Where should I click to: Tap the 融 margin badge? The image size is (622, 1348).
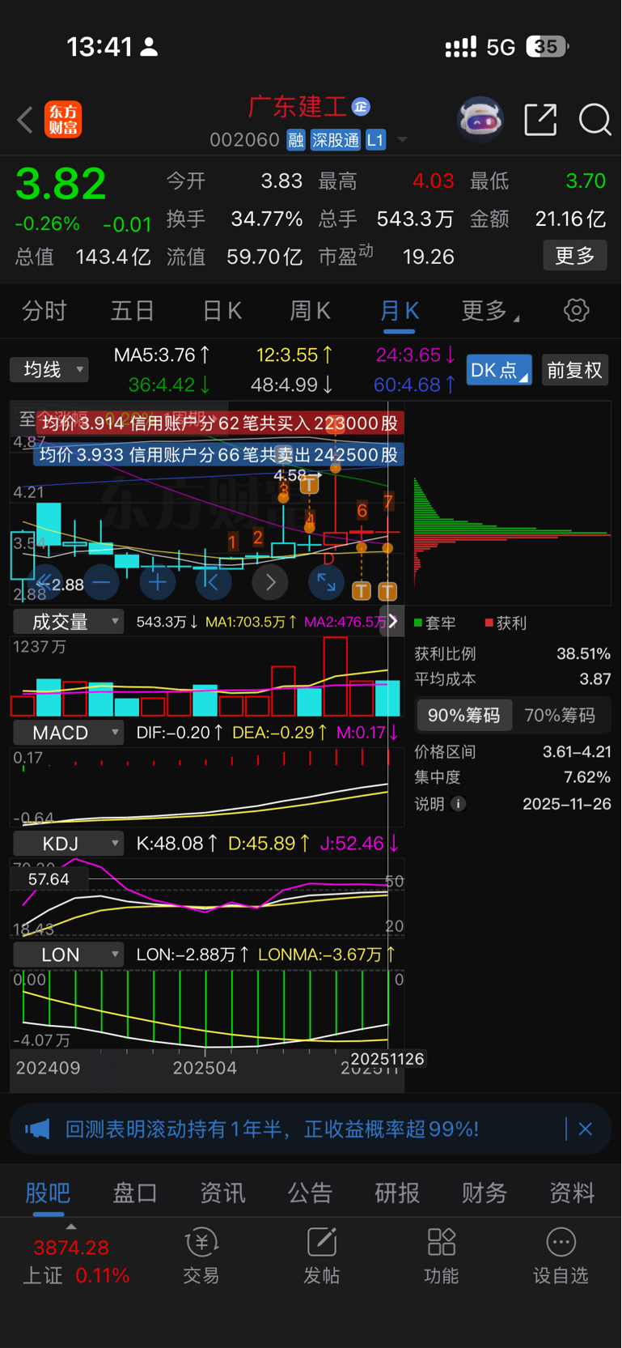pos(296,140)
